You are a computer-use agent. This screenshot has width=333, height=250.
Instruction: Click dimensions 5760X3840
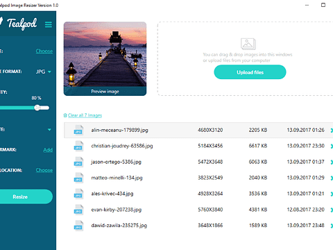click(x=210, y=210)
